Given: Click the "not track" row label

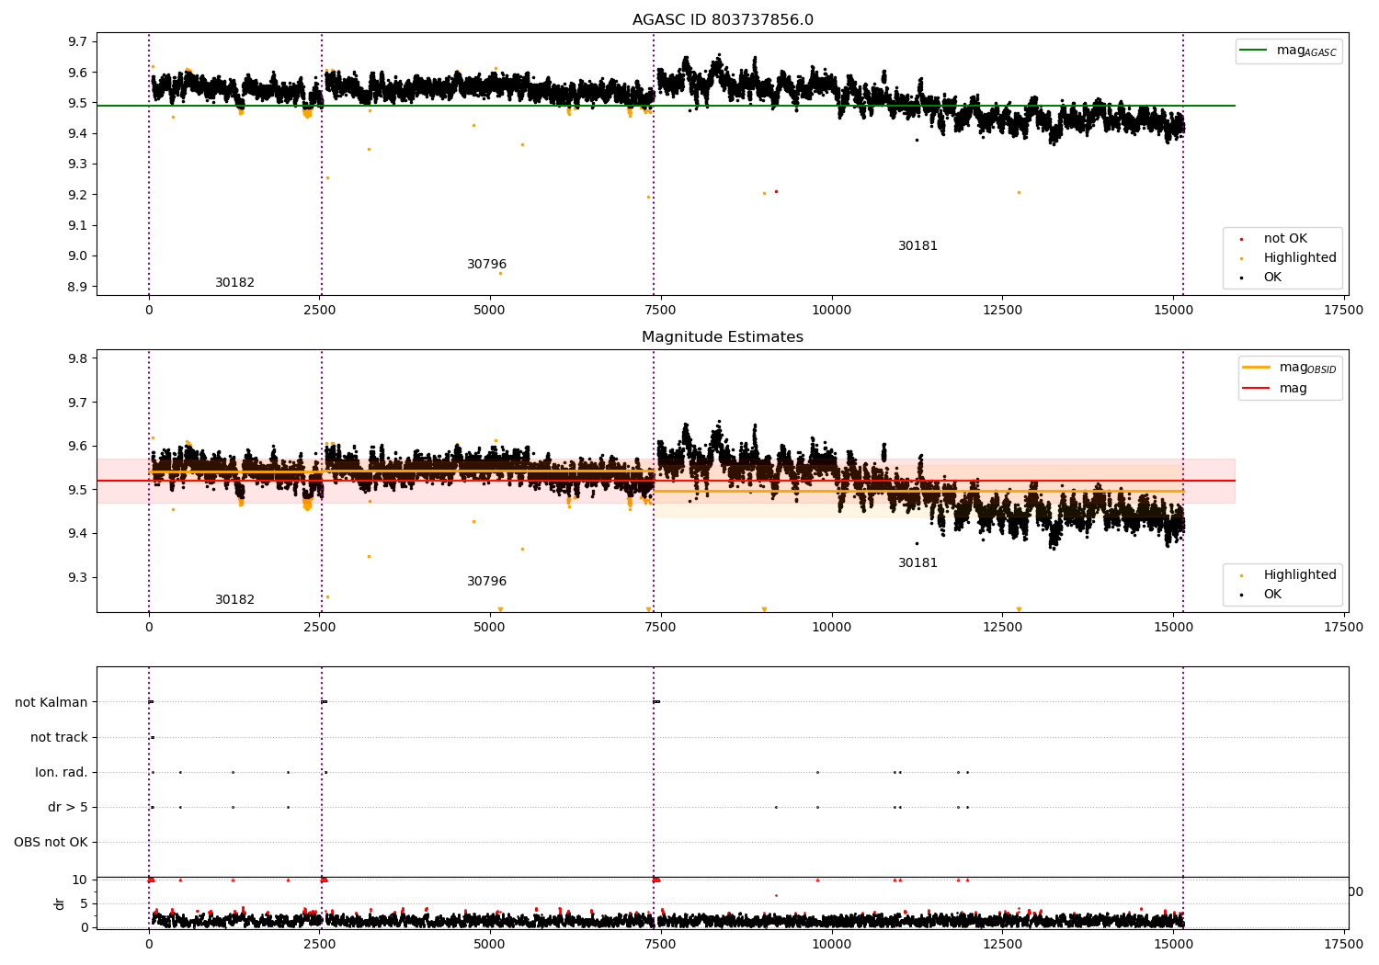Looking at the screenshot, I should [x=59, y=738].
